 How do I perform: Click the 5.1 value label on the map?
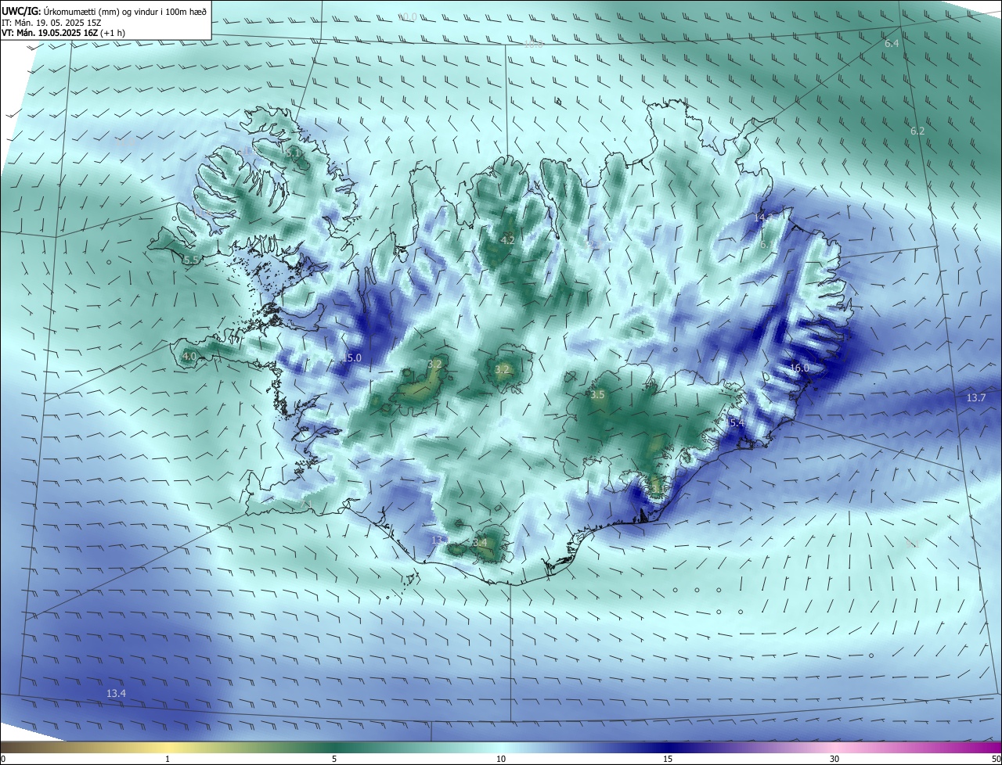pyautogui.click(x=293, y=154)
